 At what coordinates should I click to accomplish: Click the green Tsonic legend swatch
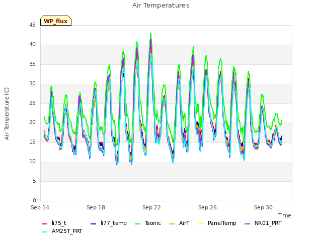tap(137, 224)
